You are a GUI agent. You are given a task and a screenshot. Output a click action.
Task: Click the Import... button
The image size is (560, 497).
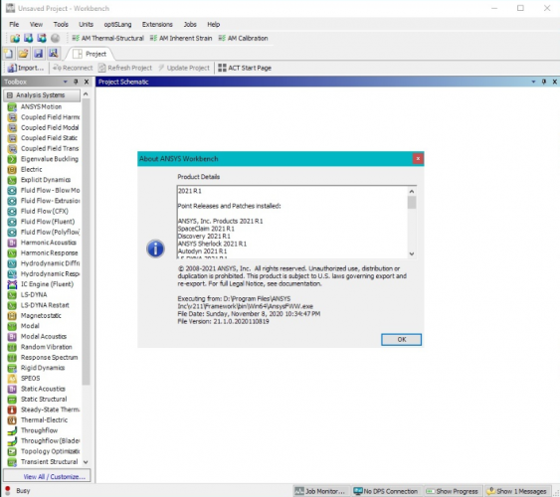(25, 68)
